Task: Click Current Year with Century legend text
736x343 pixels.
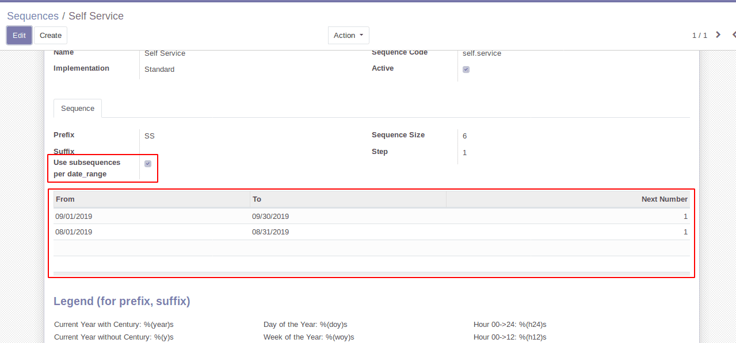Action: 114,325
